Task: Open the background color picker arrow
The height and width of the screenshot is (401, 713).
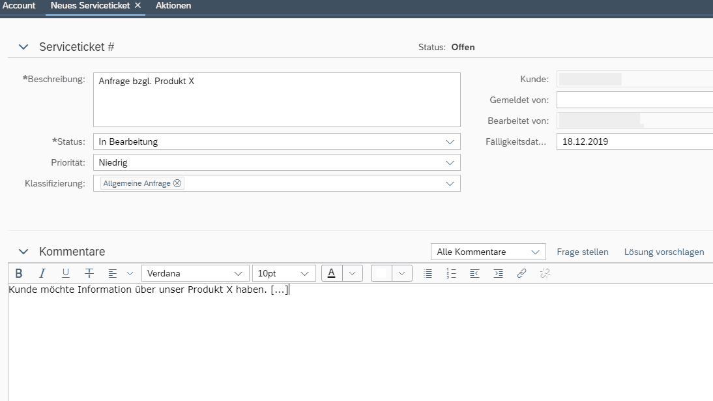Action: click(402, 273)
